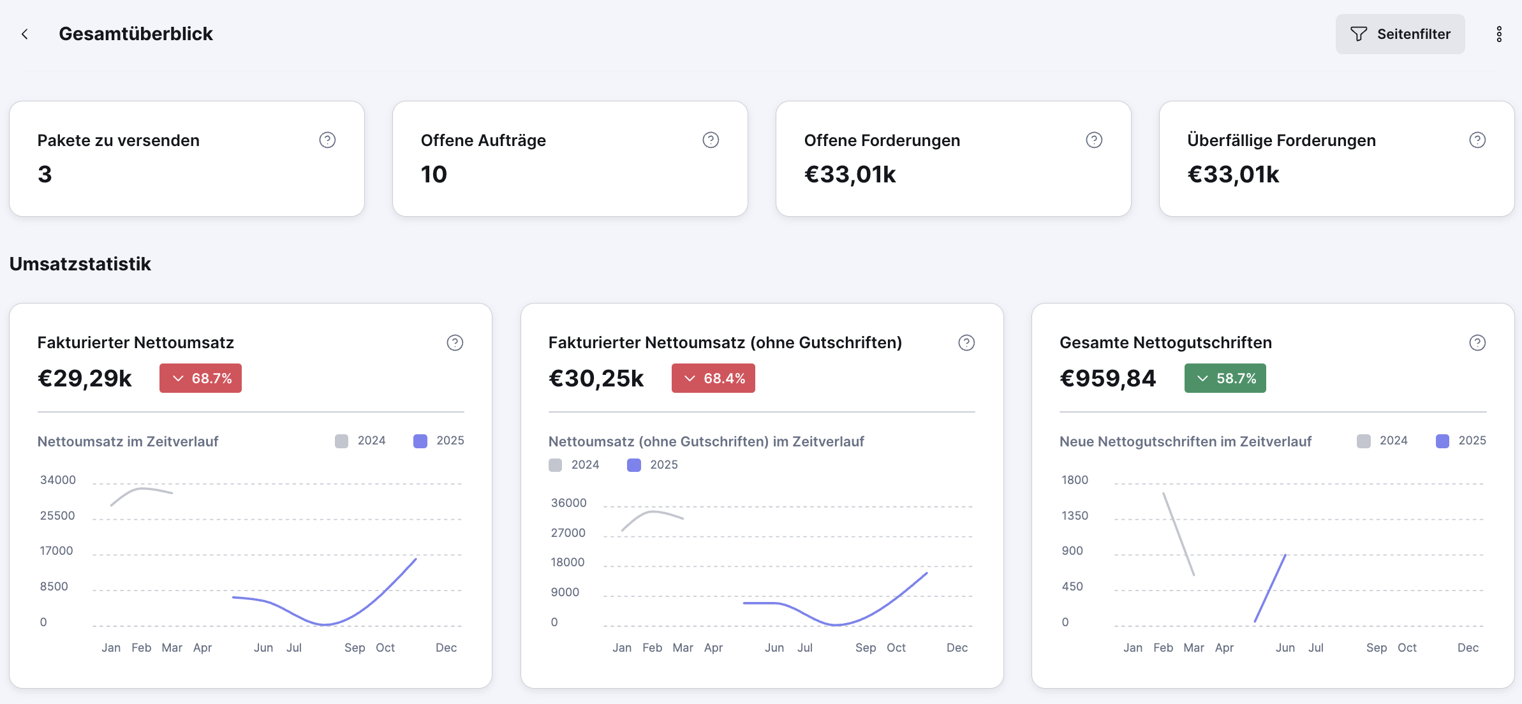The height and width of the screenshot is (704, 1522).
Task: Click the green 58.7% badge
Action: point(1225,378)
